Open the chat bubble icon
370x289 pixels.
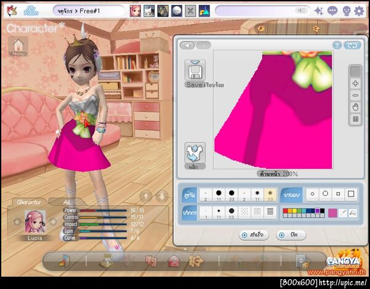point(332,11)
